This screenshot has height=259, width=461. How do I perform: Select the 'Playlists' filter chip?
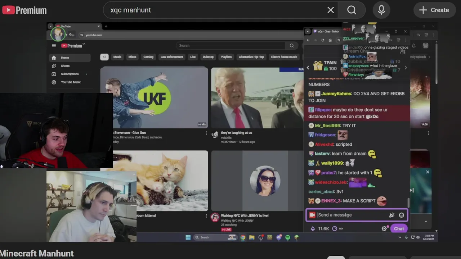click(x=226, y=57)
